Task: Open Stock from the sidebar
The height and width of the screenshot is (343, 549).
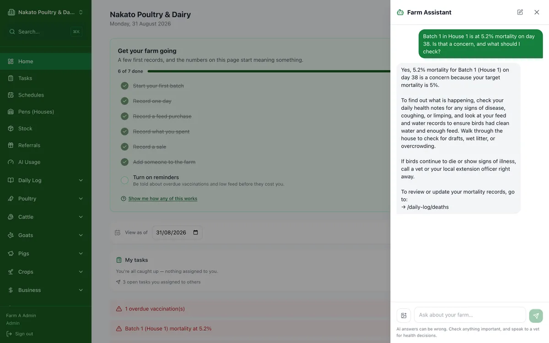Action: [x=46, y=129]
